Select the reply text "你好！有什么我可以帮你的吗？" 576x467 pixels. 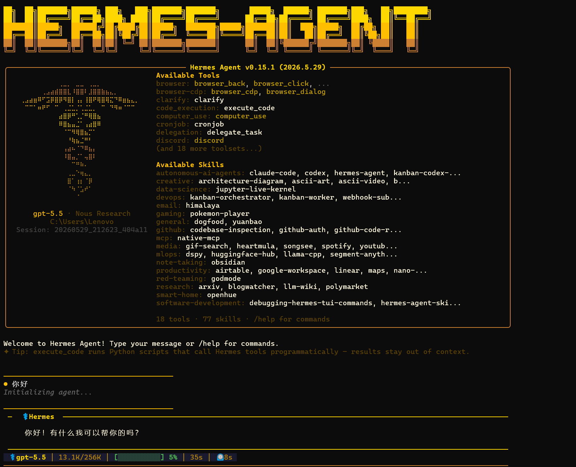(x=82, y=433)
